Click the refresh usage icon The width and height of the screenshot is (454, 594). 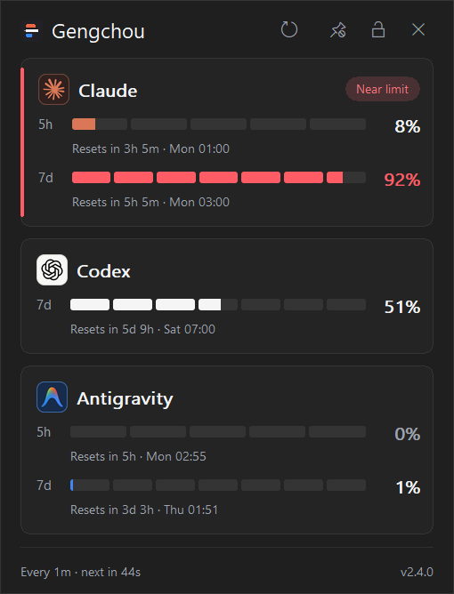[x=289, y=29]
